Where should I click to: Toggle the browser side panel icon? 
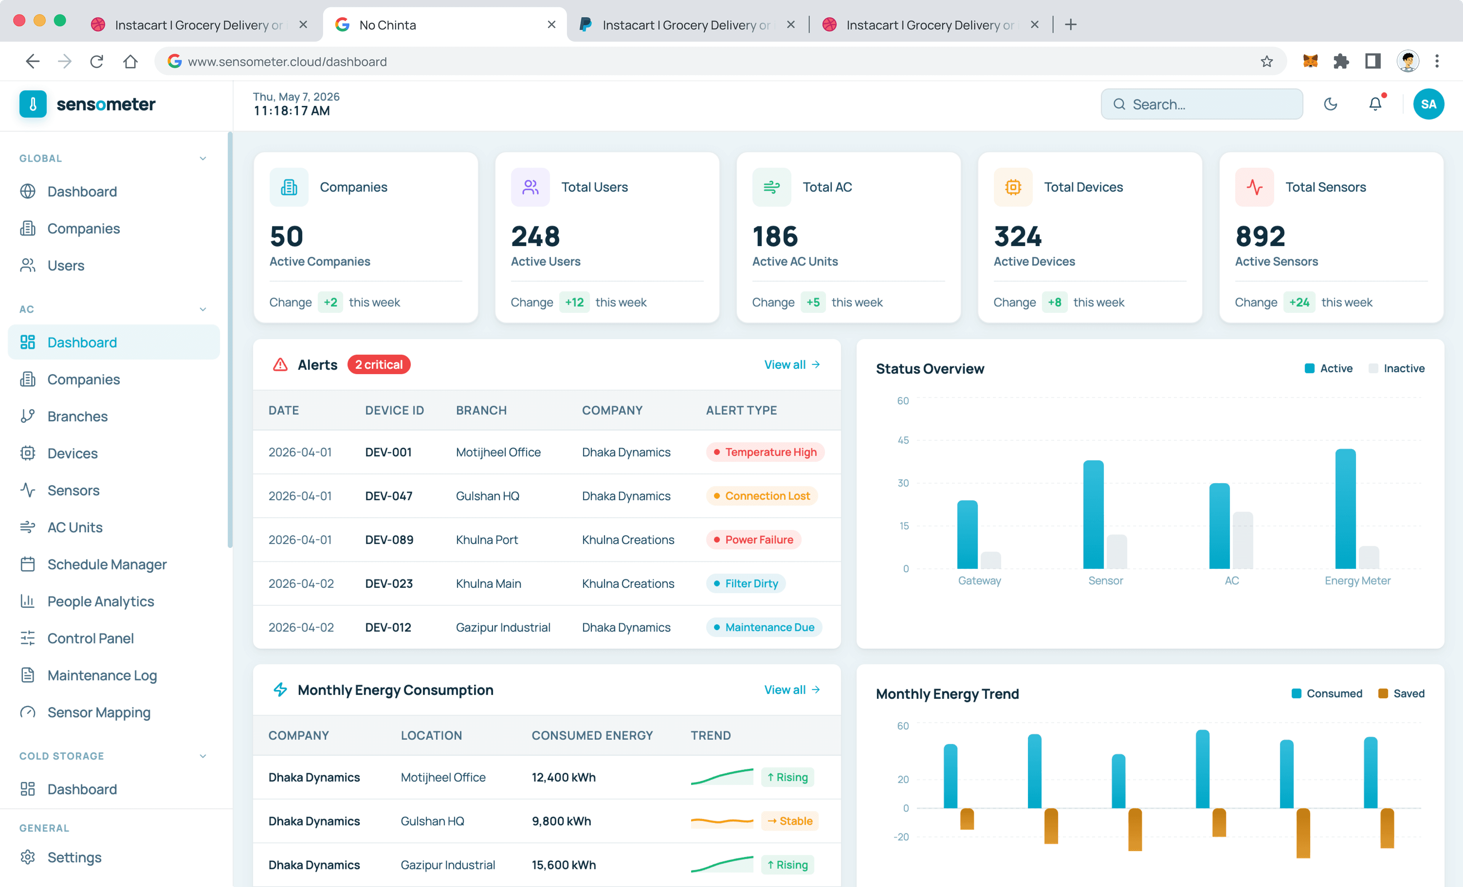[x=1373, y=61]
